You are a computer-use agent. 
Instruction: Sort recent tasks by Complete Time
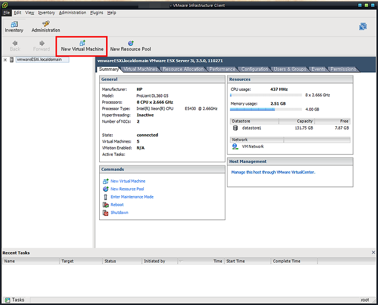[294, 261]
